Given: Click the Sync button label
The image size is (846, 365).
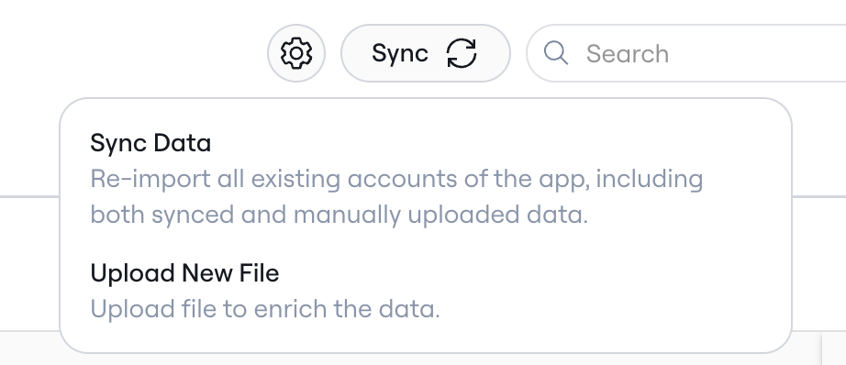Looking at the screenshot, I should tap(400, 53).
